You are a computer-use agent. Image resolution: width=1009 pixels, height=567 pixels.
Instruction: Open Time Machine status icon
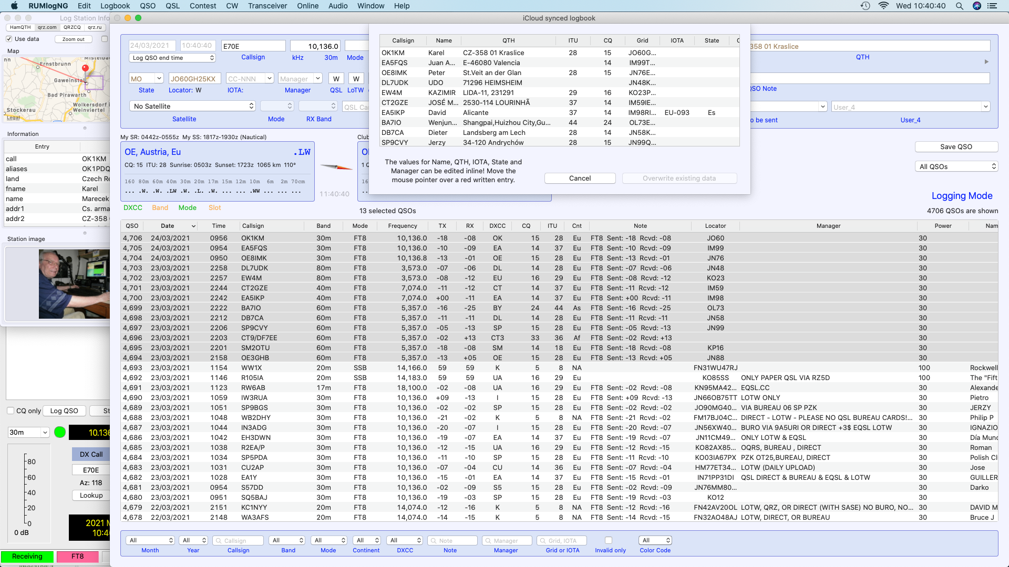[x=865, y=6]
